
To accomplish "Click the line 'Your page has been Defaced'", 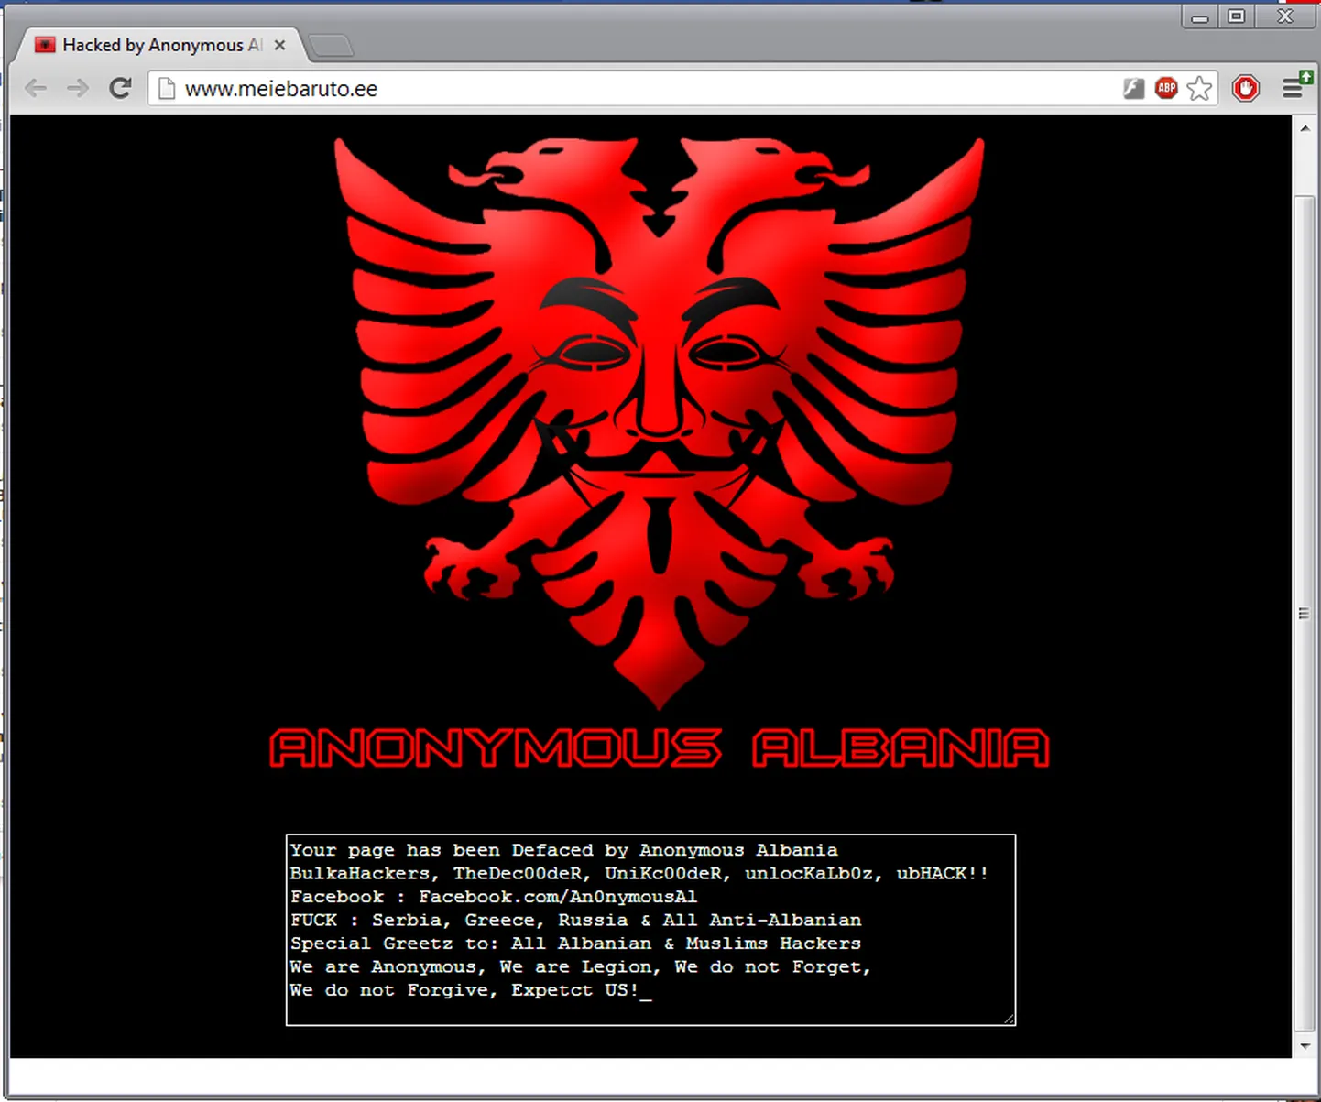I will tap(563, 850).
